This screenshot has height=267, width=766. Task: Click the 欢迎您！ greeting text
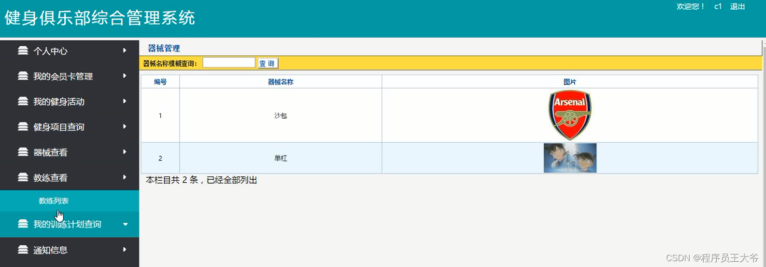point(690,6)
